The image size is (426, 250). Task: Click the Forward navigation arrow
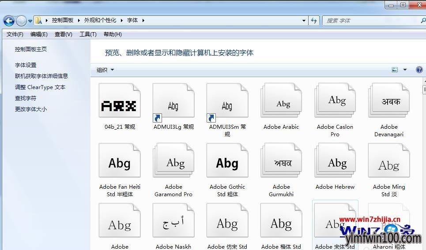pyautogui.click(x=21, y=21)
